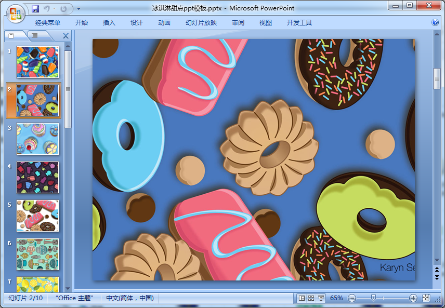Open the 插入 ribbon tab
Screen dimensions: 445x308
point(109,22)
